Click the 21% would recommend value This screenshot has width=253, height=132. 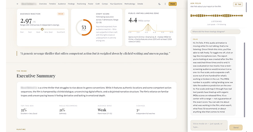pos(62,110)
